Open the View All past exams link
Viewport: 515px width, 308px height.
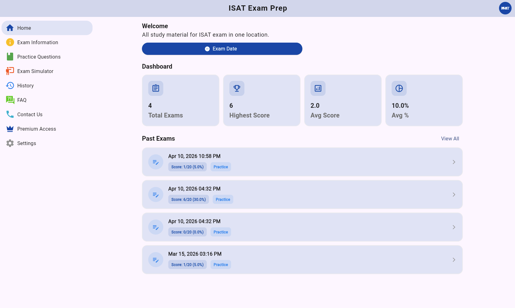coord(450,138)
